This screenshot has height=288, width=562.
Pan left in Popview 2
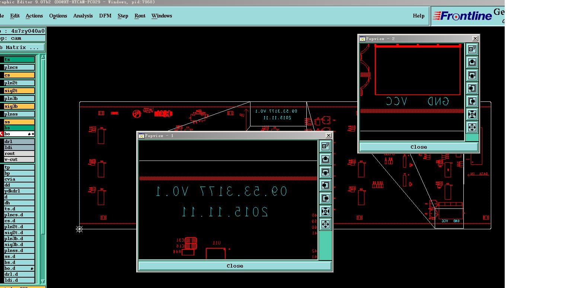tap(472, 88)
